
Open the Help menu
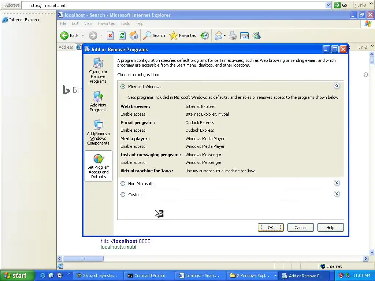click(140, 23)
